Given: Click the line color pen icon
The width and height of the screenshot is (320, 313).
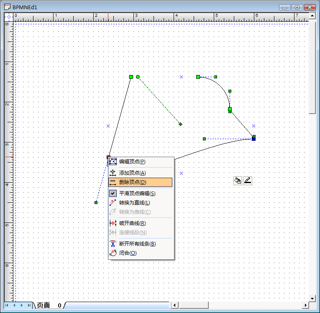Looking at the screenshot, I should pos(248,181).
